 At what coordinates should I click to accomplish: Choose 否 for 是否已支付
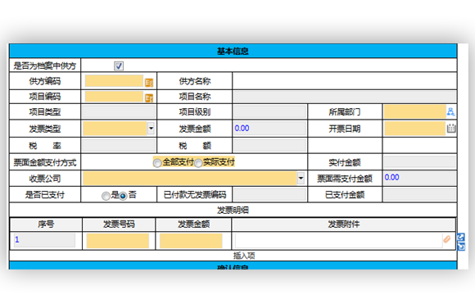click(123, 196)
